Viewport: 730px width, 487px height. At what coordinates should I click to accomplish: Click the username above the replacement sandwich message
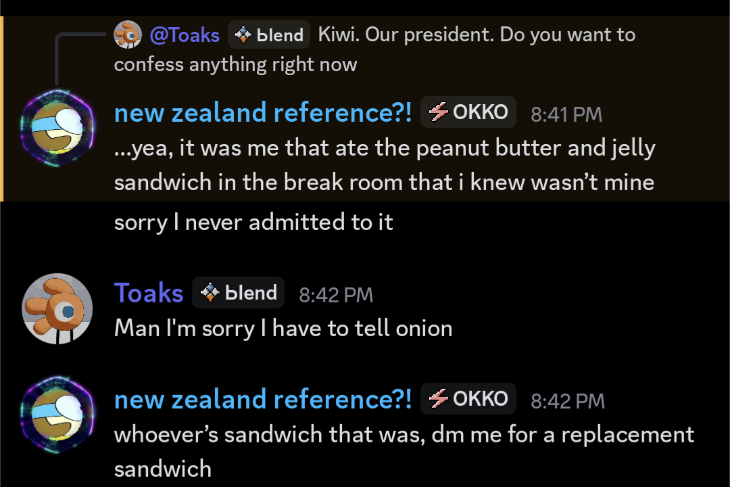pyautogui.click(x=262, y=399)
